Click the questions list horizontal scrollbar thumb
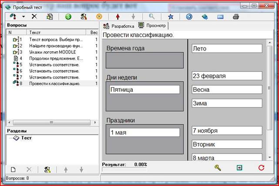The image size is (279, 186). (52, 123)
